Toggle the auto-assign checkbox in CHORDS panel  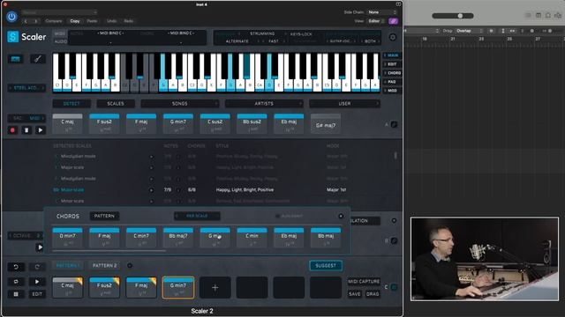pos(277,216)
